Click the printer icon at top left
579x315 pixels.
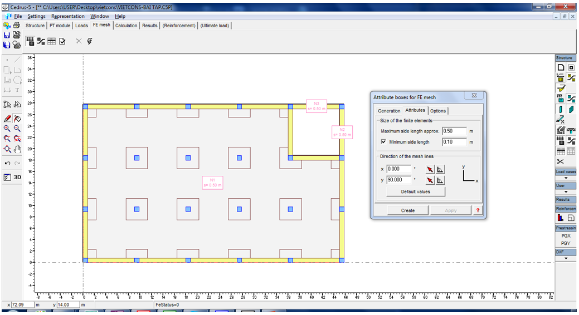click(17, 26)
